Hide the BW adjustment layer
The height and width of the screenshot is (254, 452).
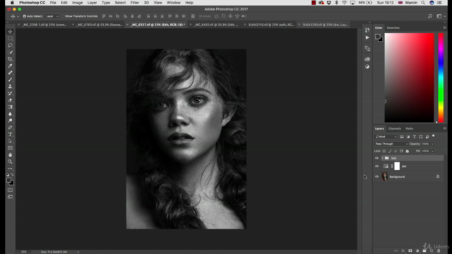376,167
